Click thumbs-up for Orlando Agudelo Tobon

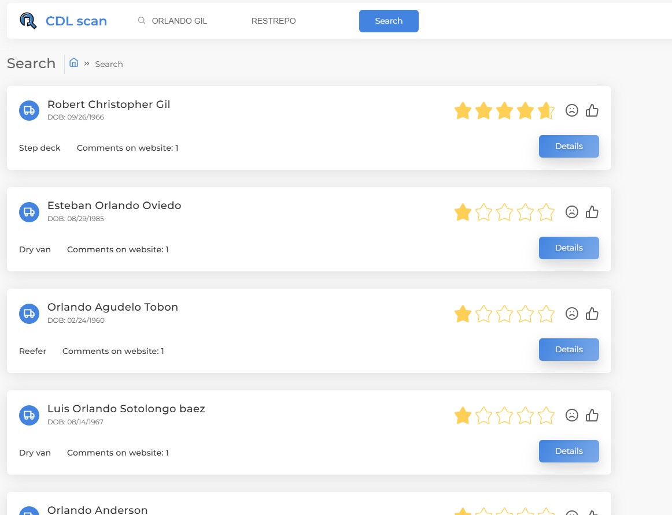pos(592,314)
